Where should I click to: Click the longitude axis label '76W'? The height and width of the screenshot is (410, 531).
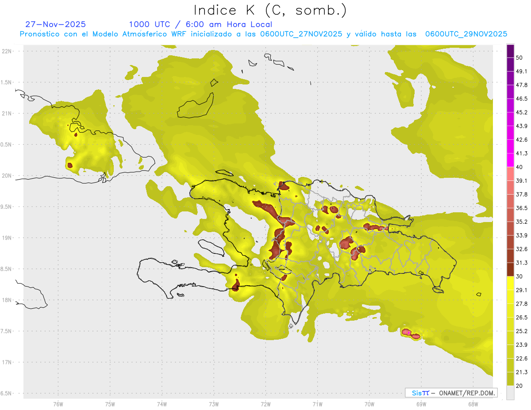pos(58,404)
